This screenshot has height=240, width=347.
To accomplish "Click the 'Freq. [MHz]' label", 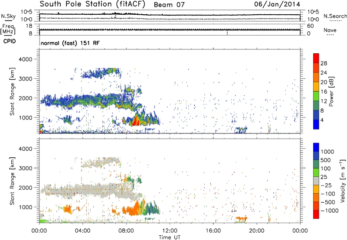I will pos(8,29).
